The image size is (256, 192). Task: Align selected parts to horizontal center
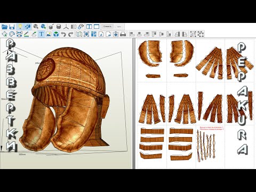[139, 34]
